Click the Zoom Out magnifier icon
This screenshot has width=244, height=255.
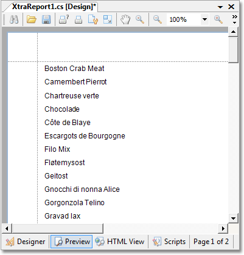158,19
